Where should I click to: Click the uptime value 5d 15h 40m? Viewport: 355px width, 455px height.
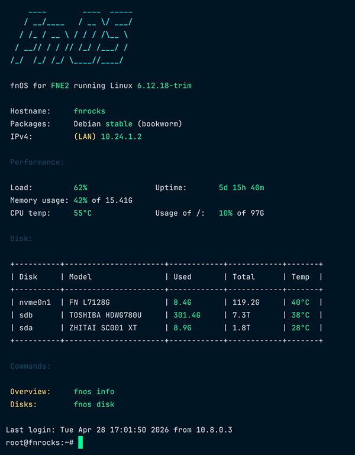(x=241, y=188)
